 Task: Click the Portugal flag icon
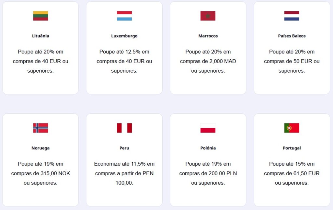tap(292, 128)
